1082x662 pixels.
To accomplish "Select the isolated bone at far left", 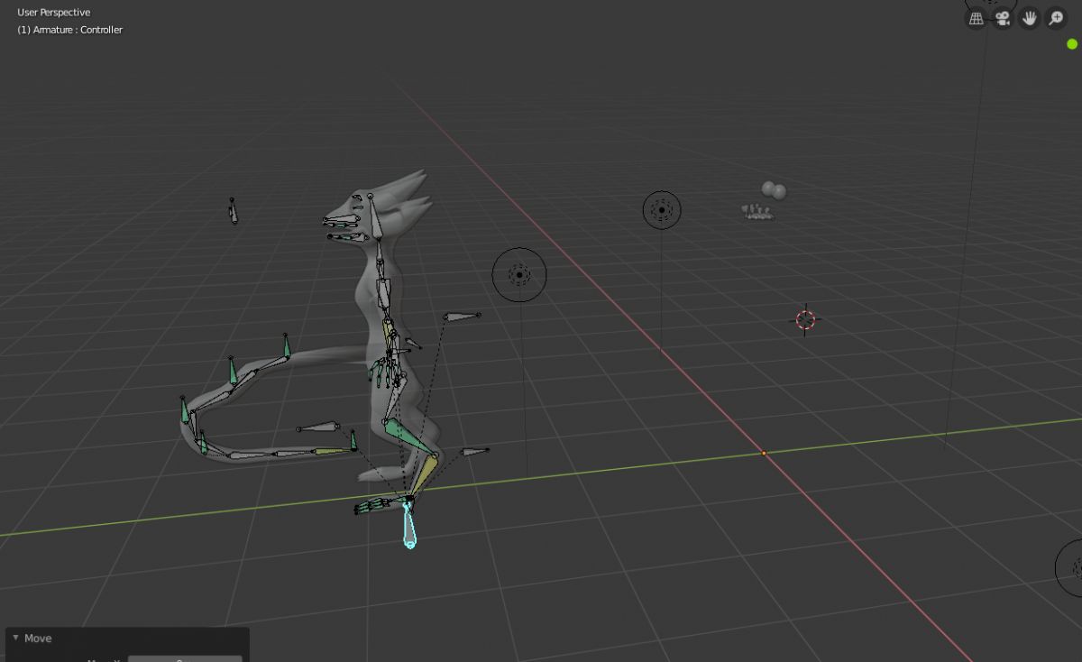I will (x=234, y=210).
